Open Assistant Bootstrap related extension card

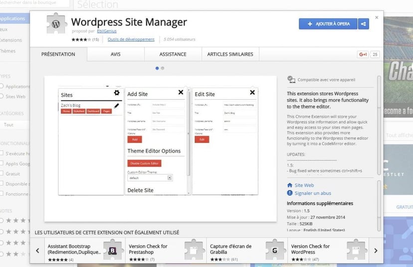click(x=85, y=251)
